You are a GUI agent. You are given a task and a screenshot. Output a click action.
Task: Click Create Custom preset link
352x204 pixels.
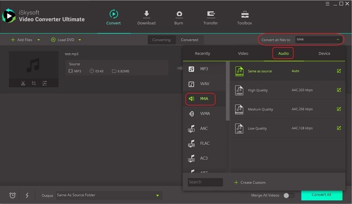(x=250, y=182)
